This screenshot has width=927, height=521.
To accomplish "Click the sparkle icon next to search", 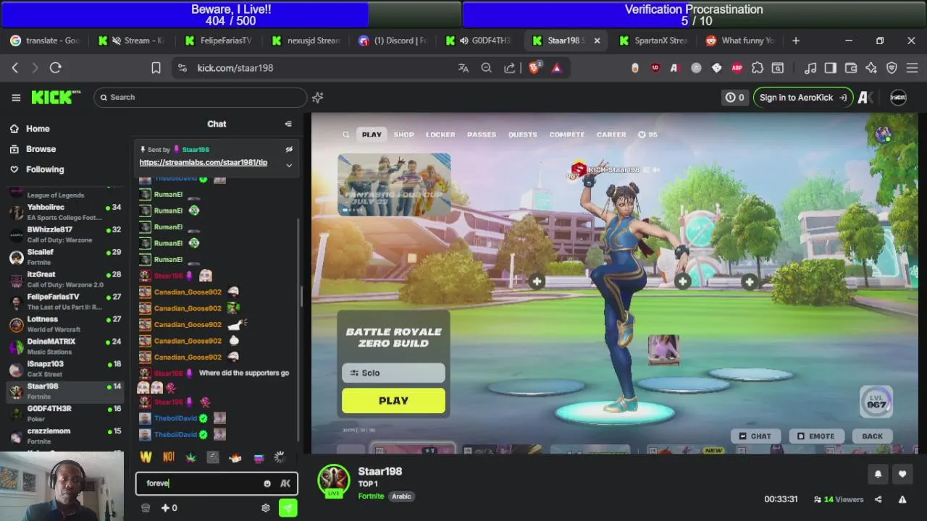I will [x=317, y=98].
